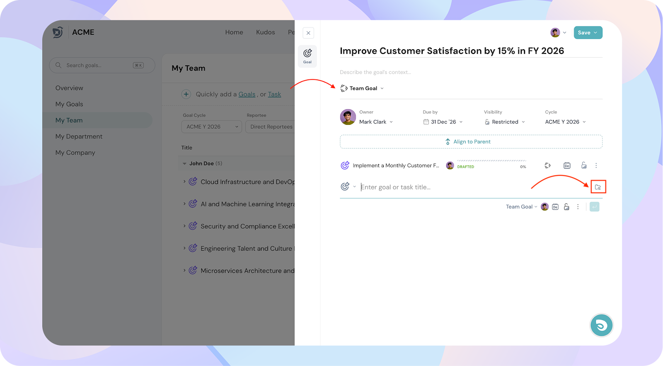Expand the Cloud Infrastructure and DevOps goal
This screenshot has width=663, height=366.
pyautogui.click(x=184, y=181)
